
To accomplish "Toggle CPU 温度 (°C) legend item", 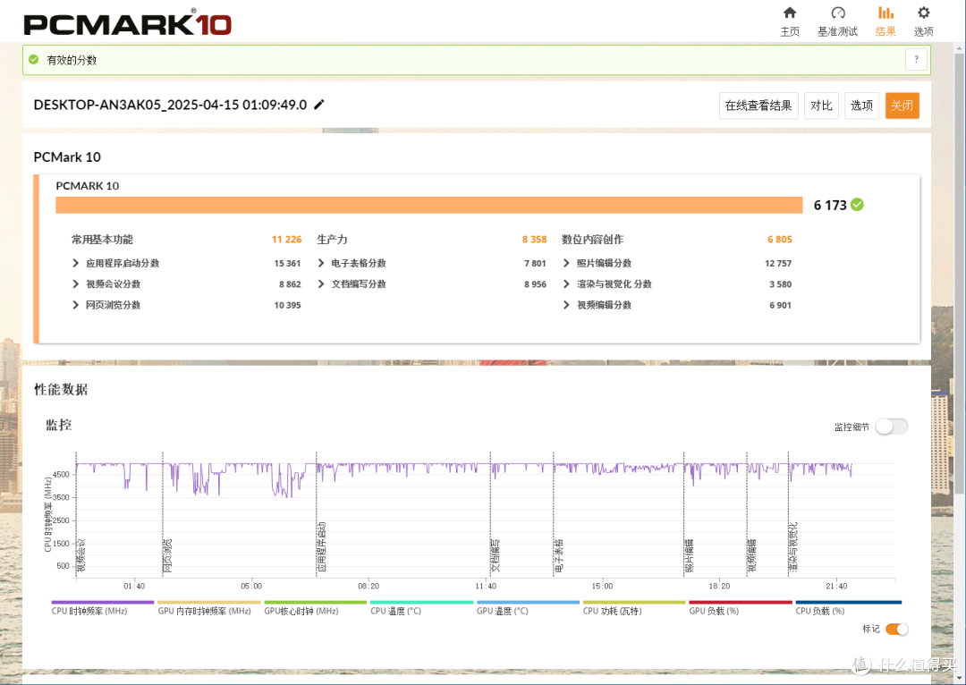I will (421, 607).
